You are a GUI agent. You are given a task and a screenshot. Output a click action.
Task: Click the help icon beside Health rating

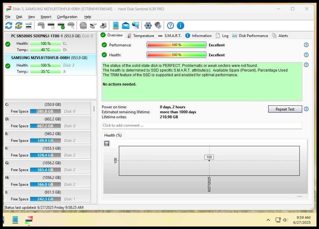(x=306, y=55)
